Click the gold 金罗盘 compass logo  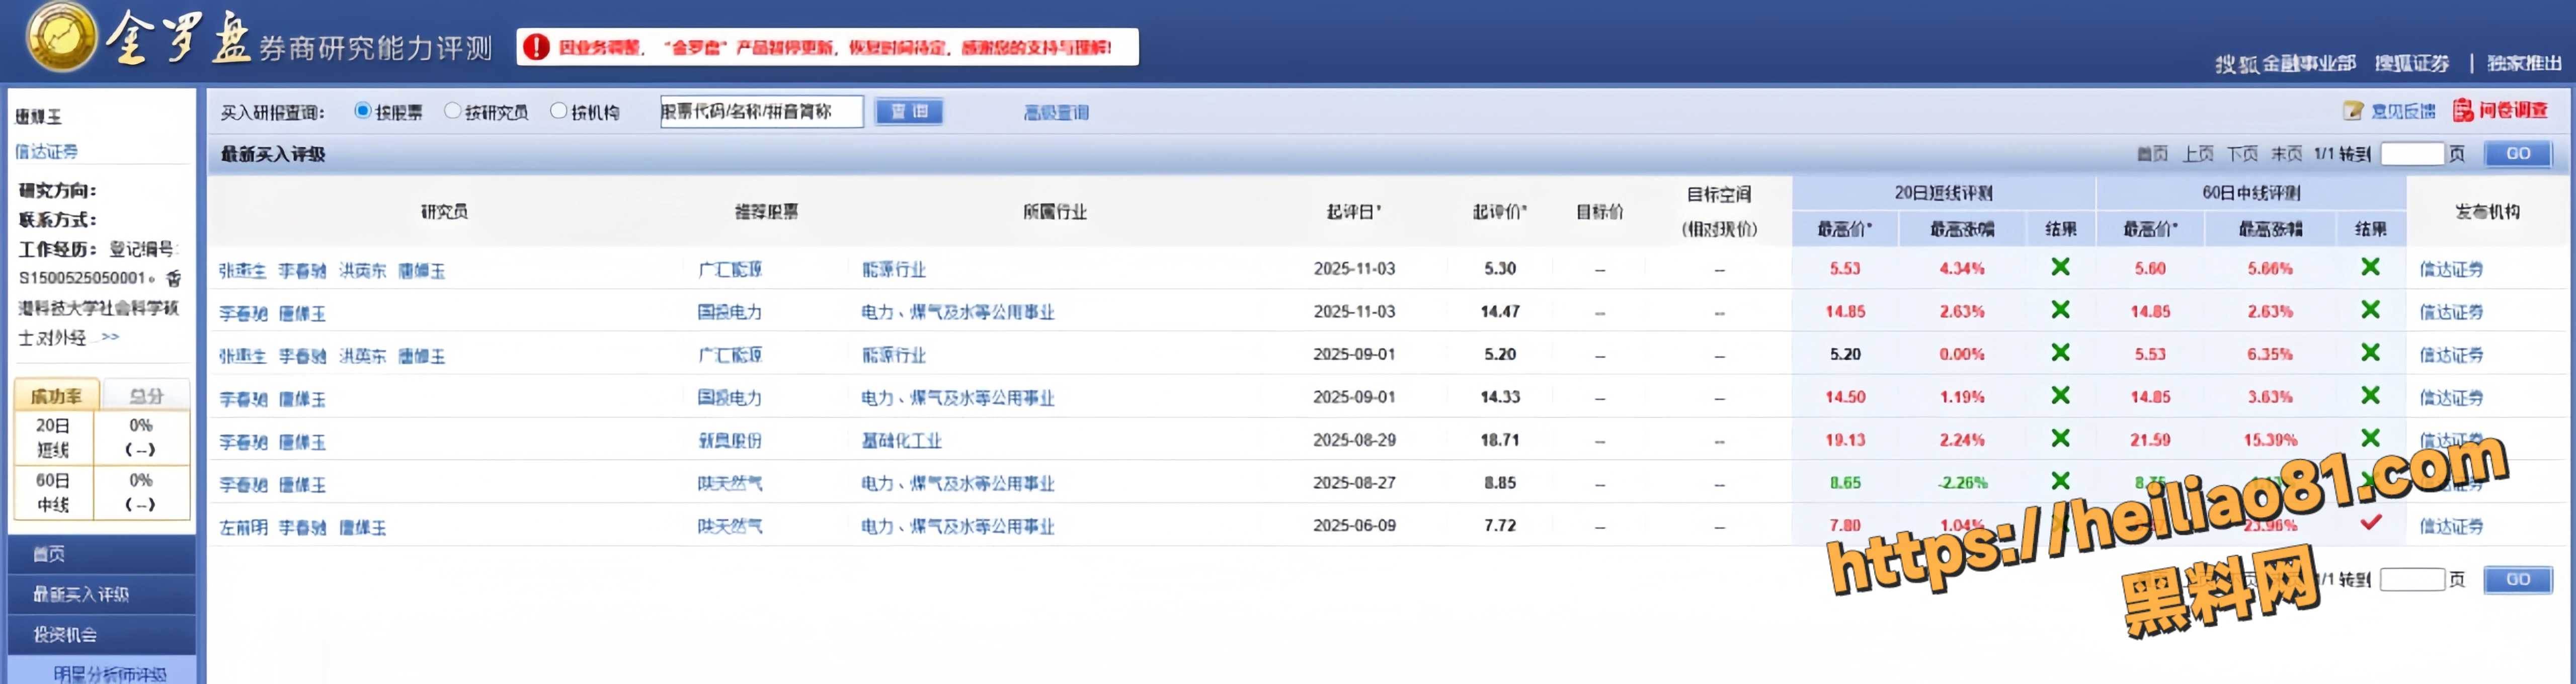coord(61,37)
